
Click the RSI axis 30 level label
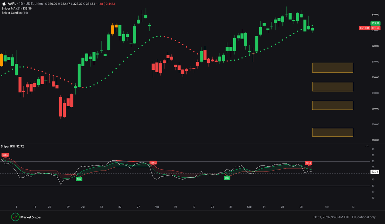(373, 186)
